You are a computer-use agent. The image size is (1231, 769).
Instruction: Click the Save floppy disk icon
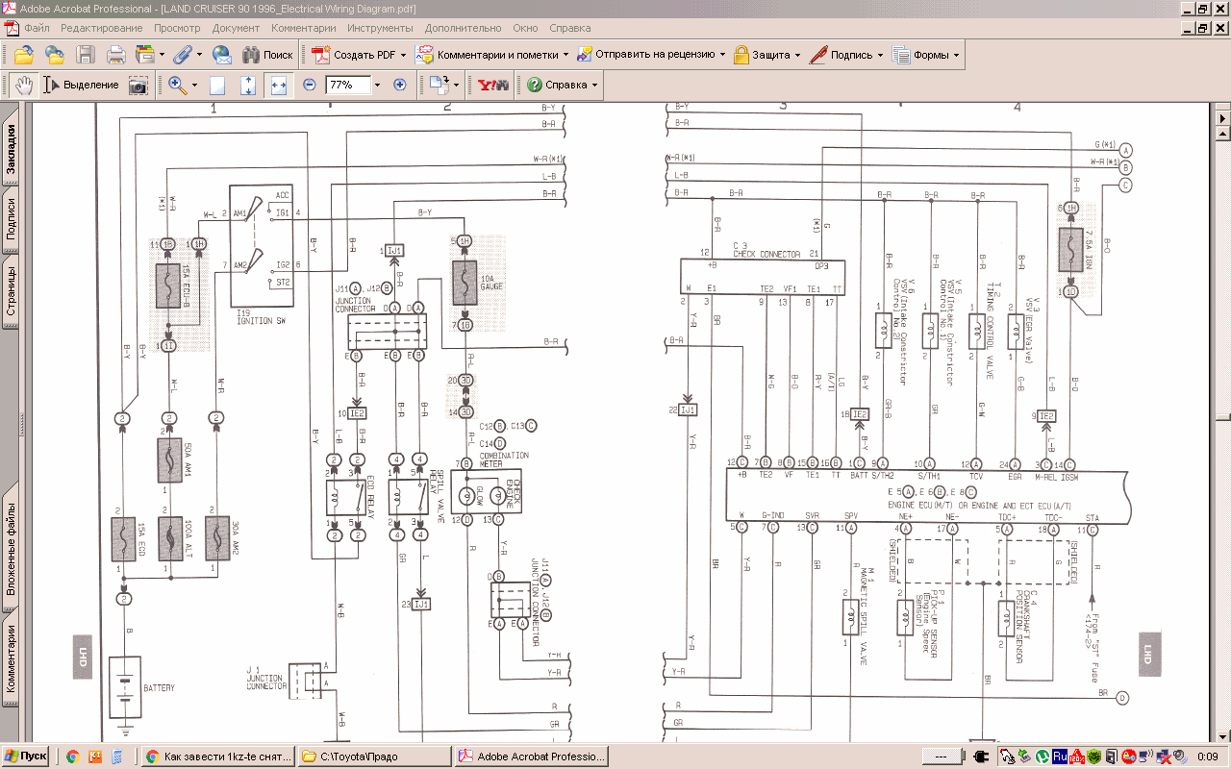click(86, 55)
